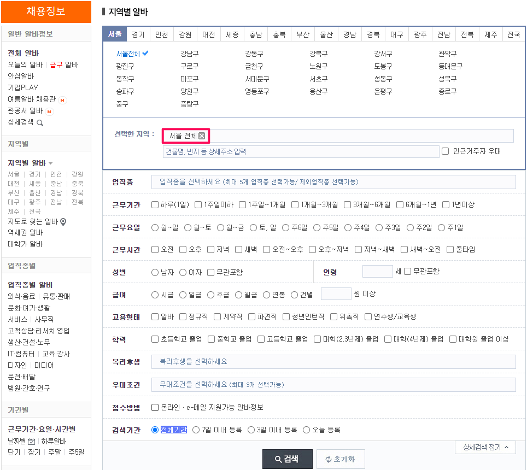
Task: Open the 하루알바 sidebar link
Action: [54, 441]
